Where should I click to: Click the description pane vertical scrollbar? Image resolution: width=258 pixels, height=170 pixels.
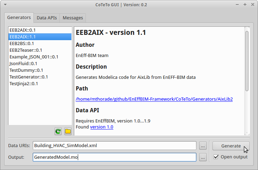(247, 61)
